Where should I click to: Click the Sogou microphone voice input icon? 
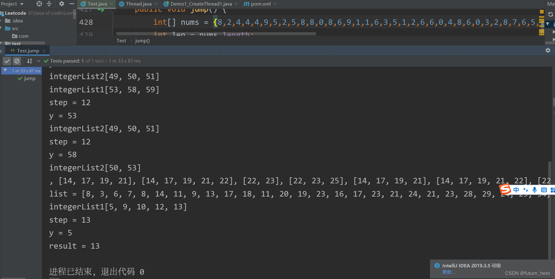point(534,190)
